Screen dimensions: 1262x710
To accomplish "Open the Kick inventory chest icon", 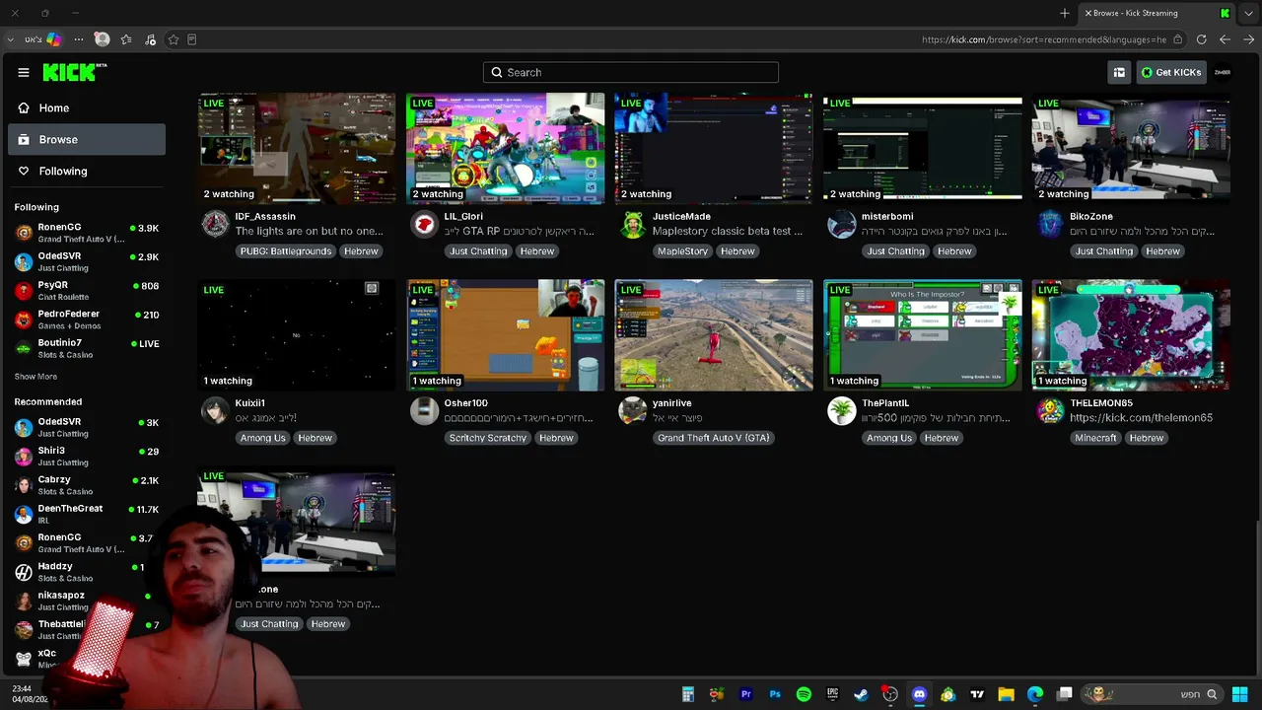I will pos(1119,72).
